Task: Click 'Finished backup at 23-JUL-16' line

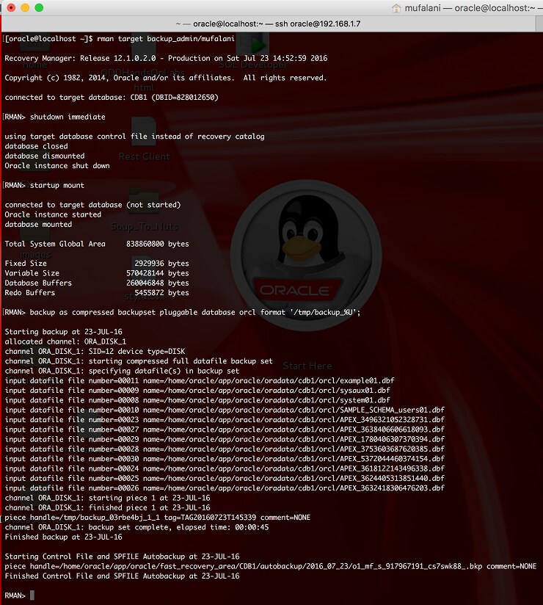Action: [x=63, y=537]
